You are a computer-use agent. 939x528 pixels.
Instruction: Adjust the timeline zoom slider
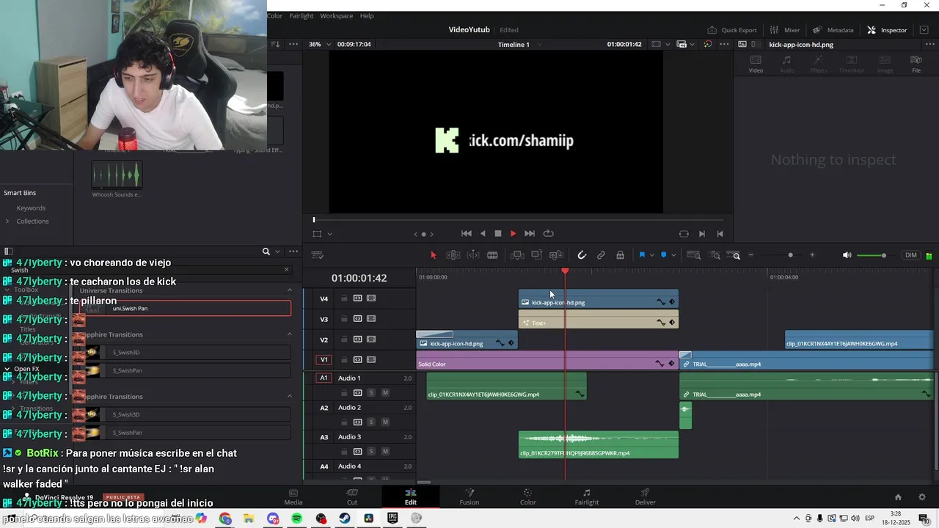790,255
